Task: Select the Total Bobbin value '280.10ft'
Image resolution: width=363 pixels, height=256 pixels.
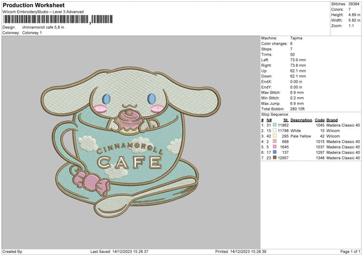Action: [298, 109]
